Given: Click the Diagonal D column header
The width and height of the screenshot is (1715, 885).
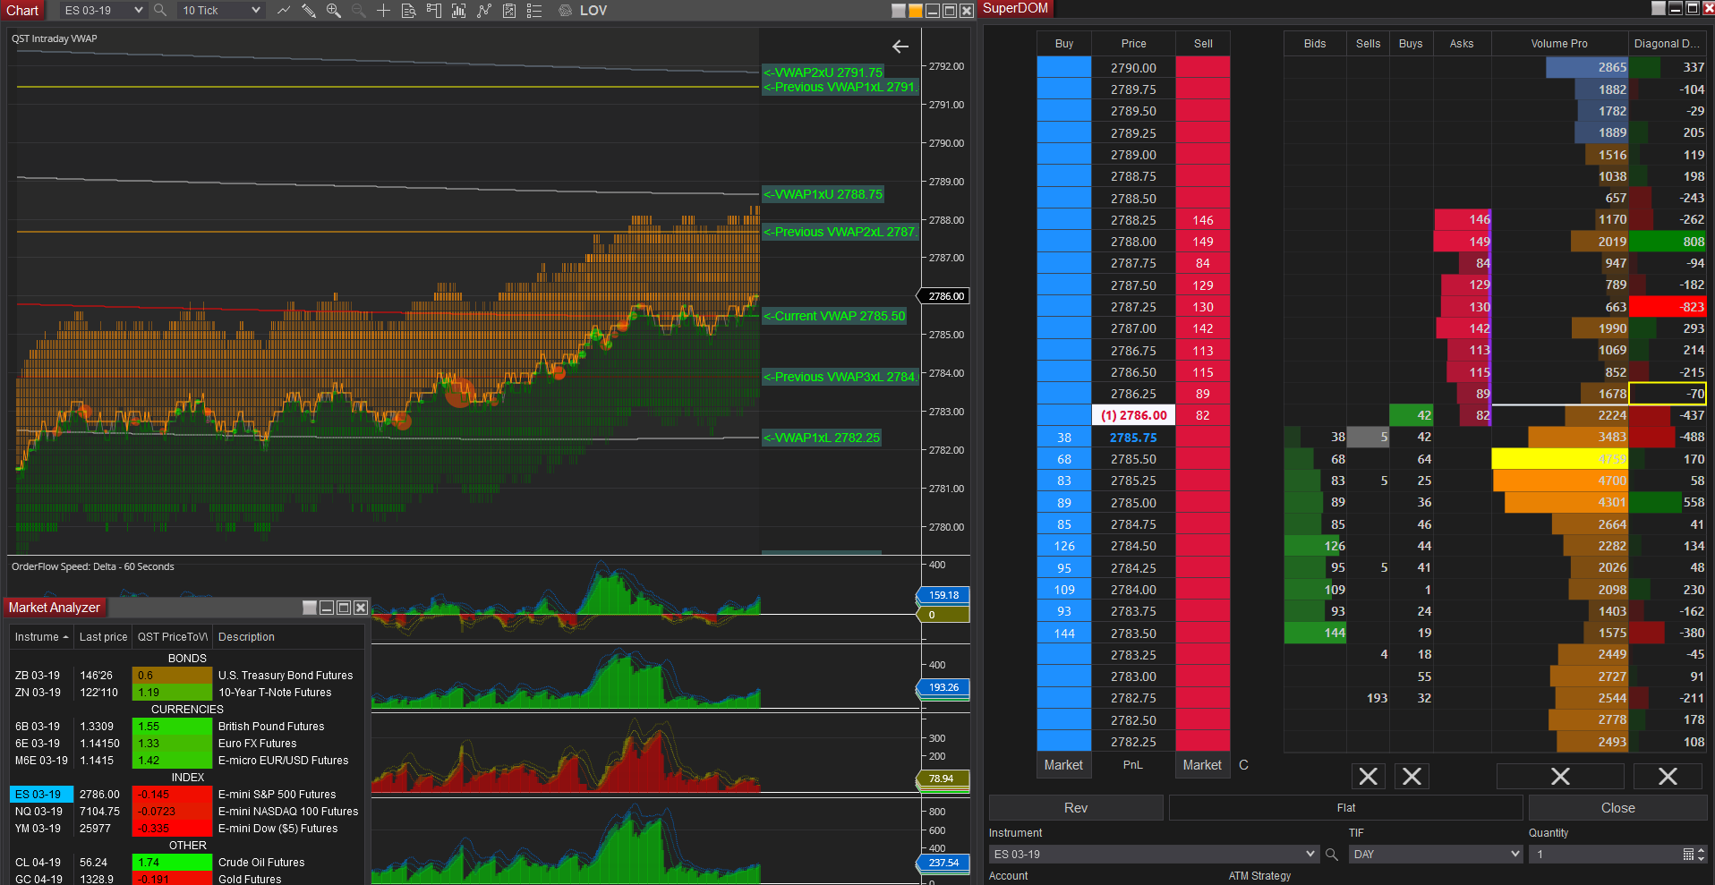Looking at the screenshot, I should click(1666, 43).
